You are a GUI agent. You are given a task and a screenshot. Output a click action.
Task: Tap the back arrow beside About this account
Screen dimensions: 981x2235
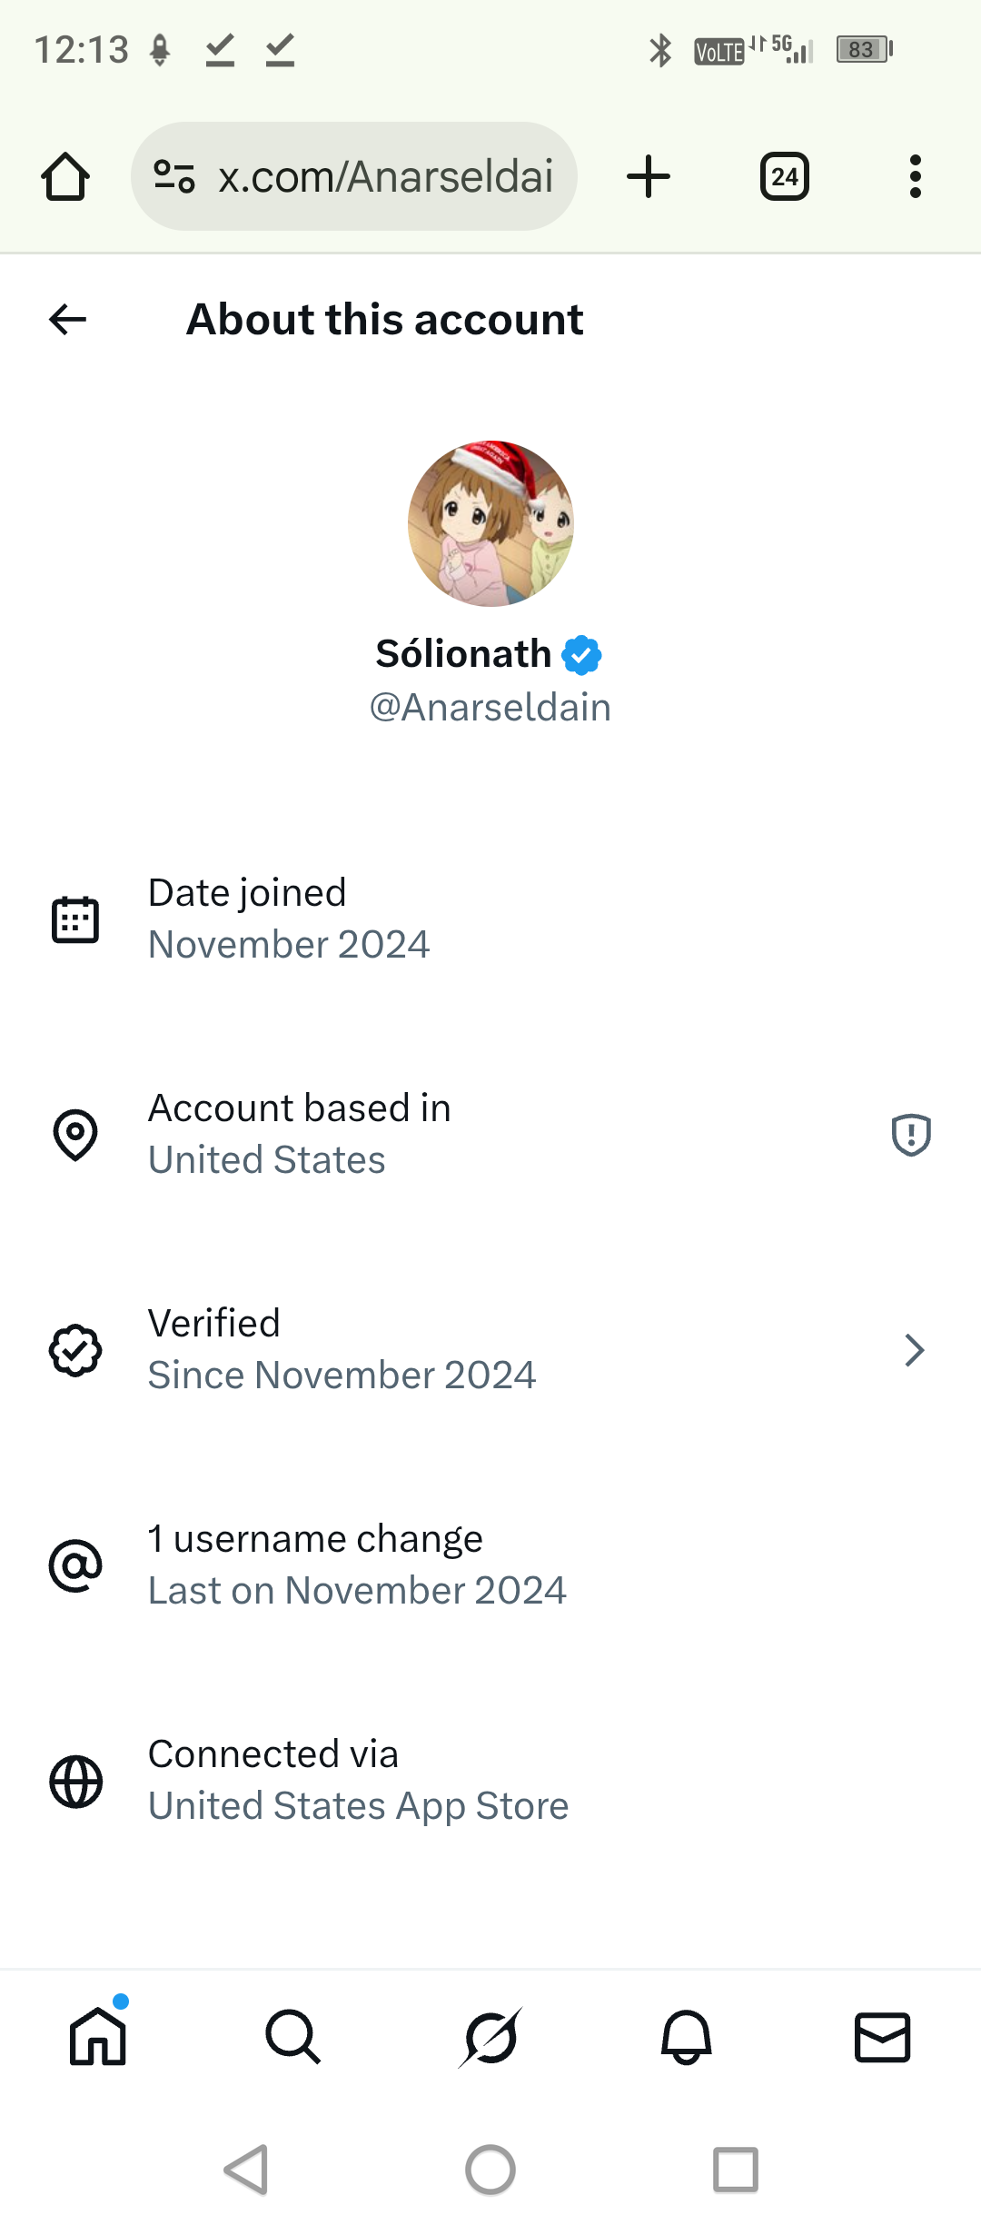click(68, 319)
